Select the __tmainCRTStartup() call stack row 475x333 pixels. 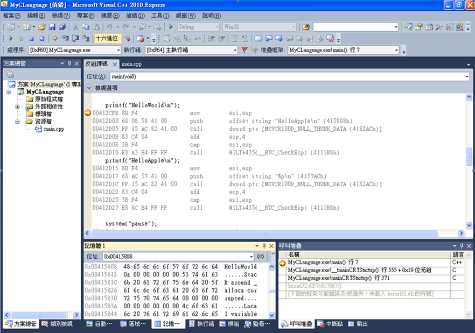click(x=371, y=270)
